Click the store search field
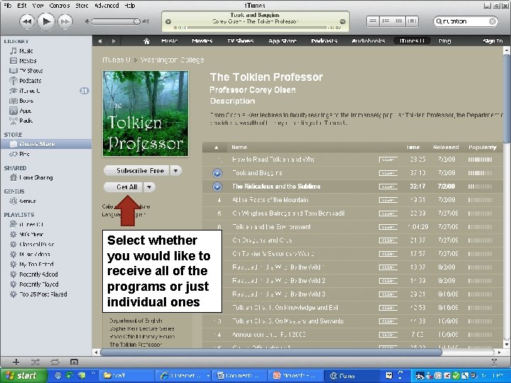 [x=466, y=21]
